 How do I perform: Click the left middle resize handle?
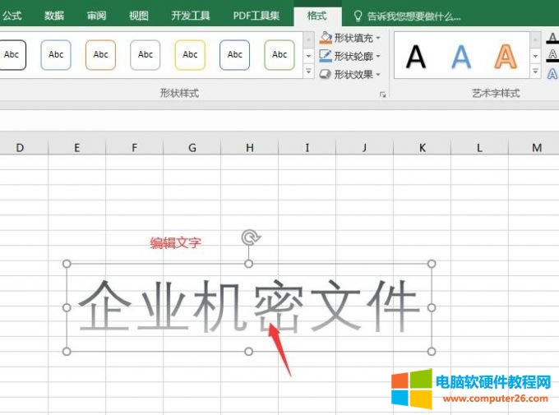click(x=67, y=307)
